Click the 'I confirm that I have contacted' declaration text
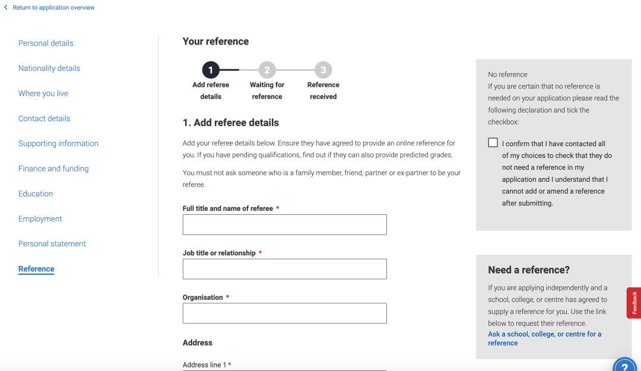 557,173
